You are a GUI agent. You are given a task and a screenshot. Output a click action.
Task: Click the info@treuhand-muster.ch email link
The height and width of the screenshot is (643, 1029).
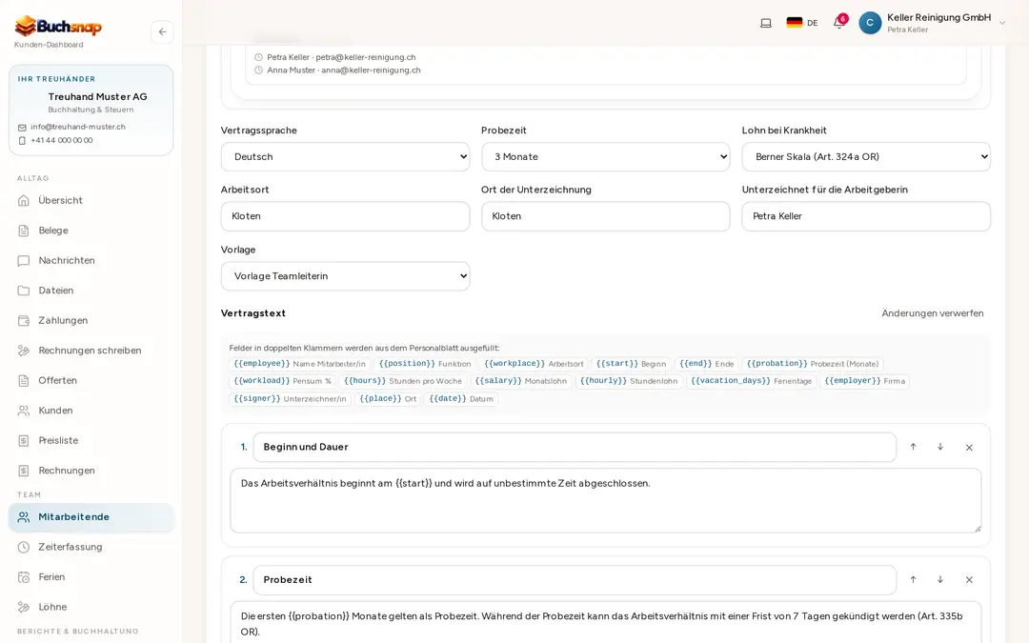[77, 128]
